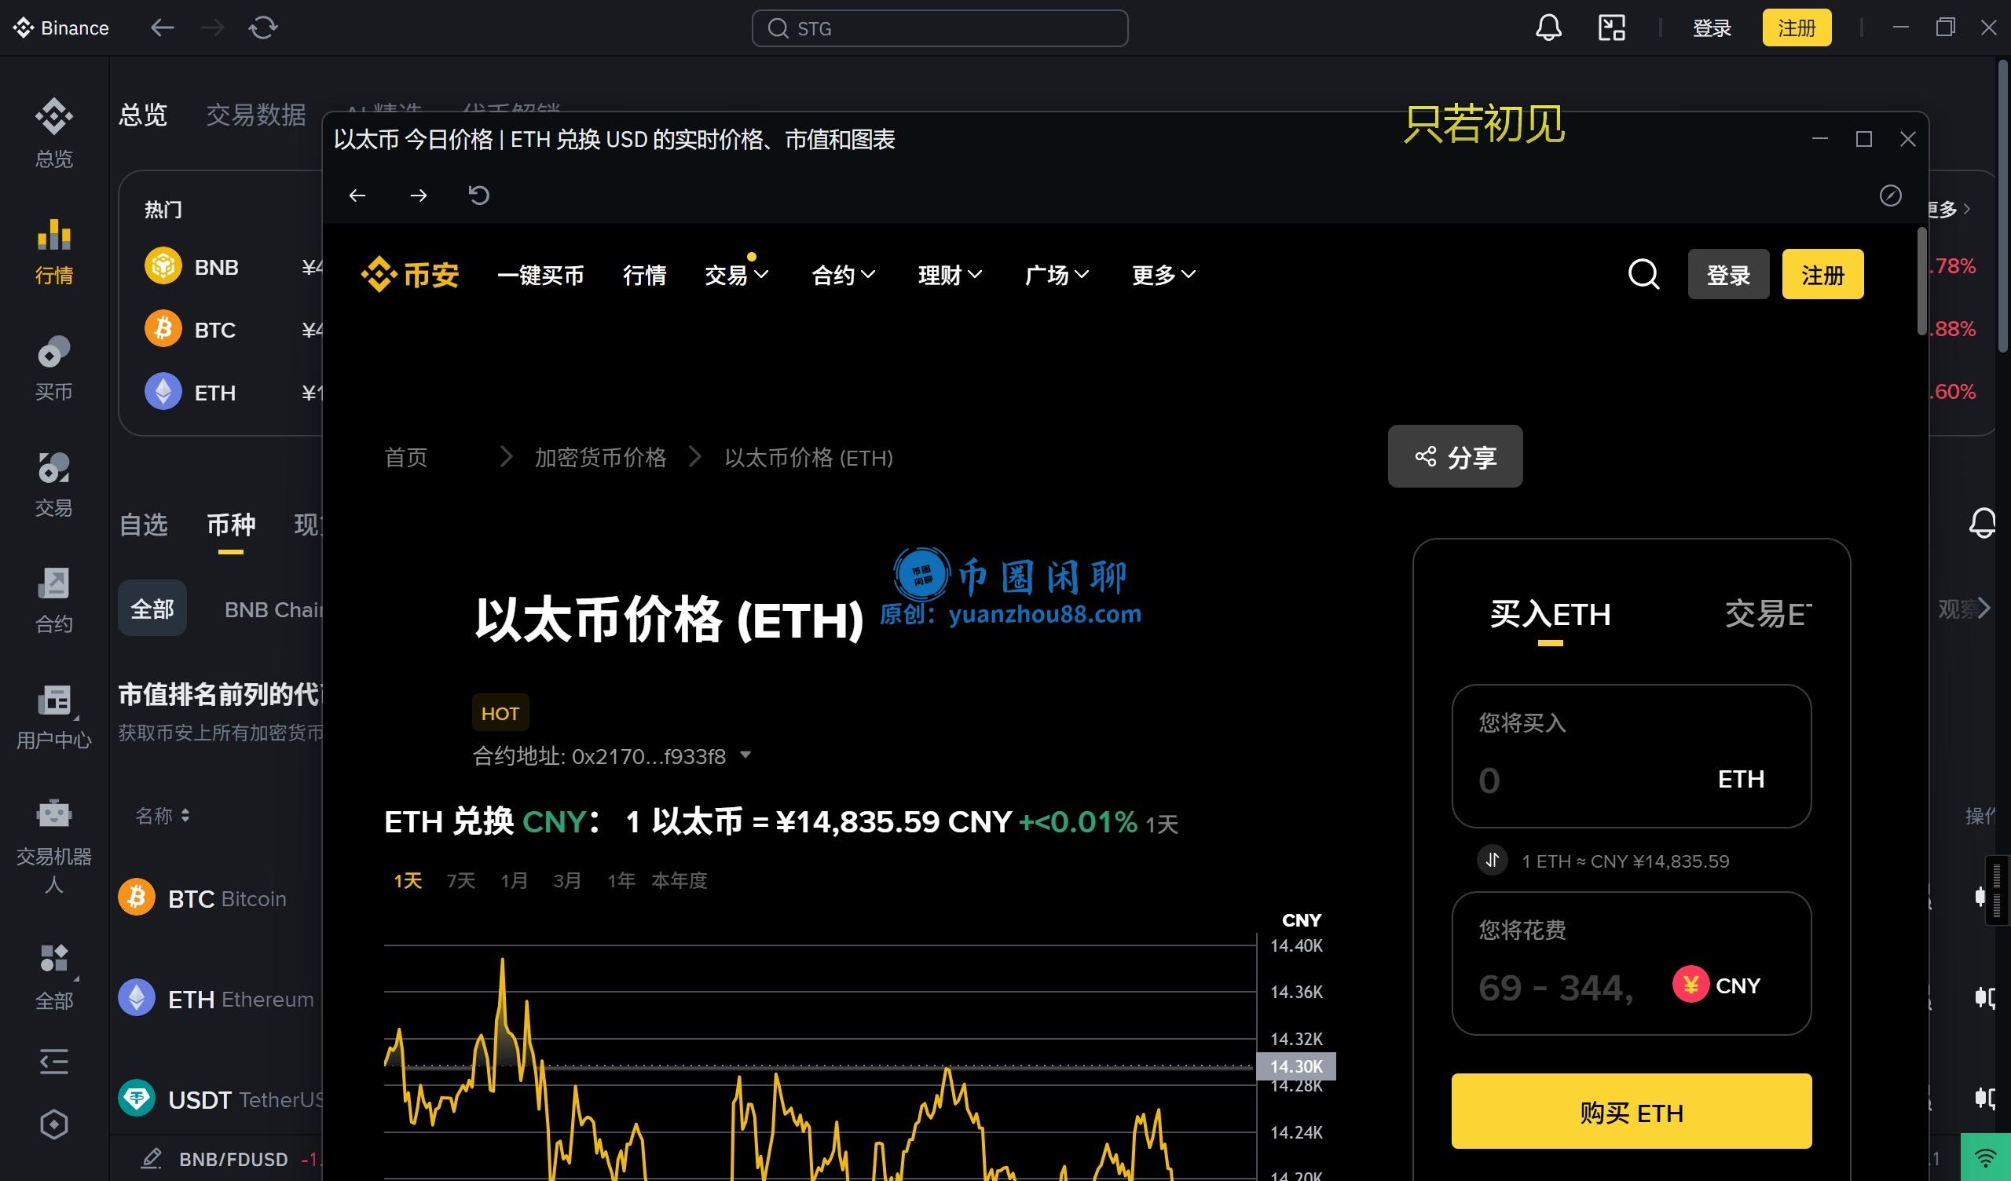Reload the ETH price page popup
Viewport: 2011px width, 1181px height.
click(479, 196)
